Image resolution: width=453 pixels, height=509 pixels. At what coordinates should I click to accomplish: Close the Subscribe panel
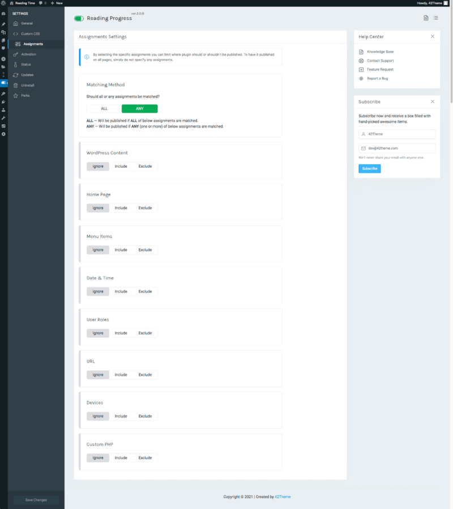[433, 101]
